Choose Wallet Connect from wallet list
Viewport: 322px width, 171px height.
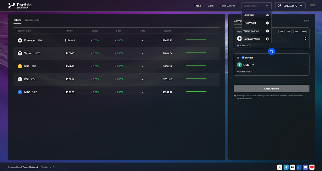[x=257, y=31]
